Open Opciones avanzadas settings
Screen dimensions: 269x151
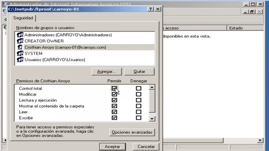pyautogui.click(x=132, y=133)
